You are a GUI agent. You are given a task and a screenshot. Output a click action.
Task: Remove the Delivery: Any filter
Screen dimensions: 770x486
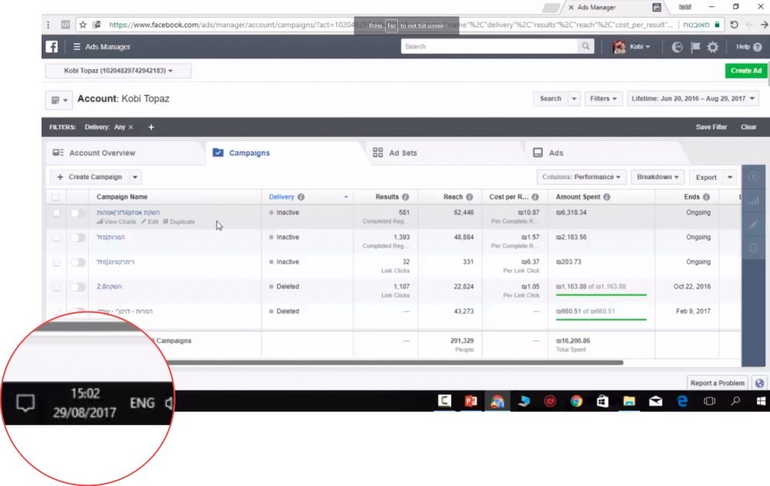tap(131, 127)
